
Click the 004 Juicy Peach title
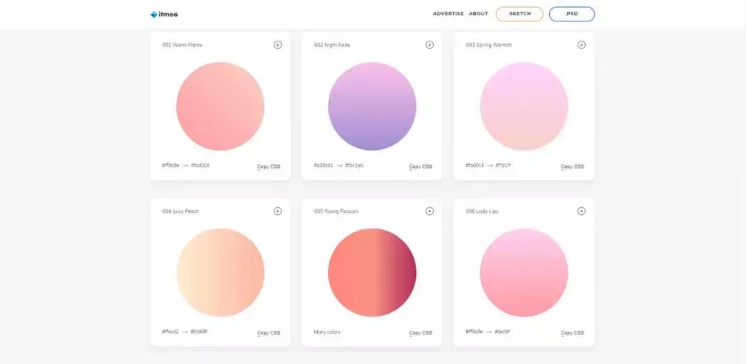pos(181,211)
